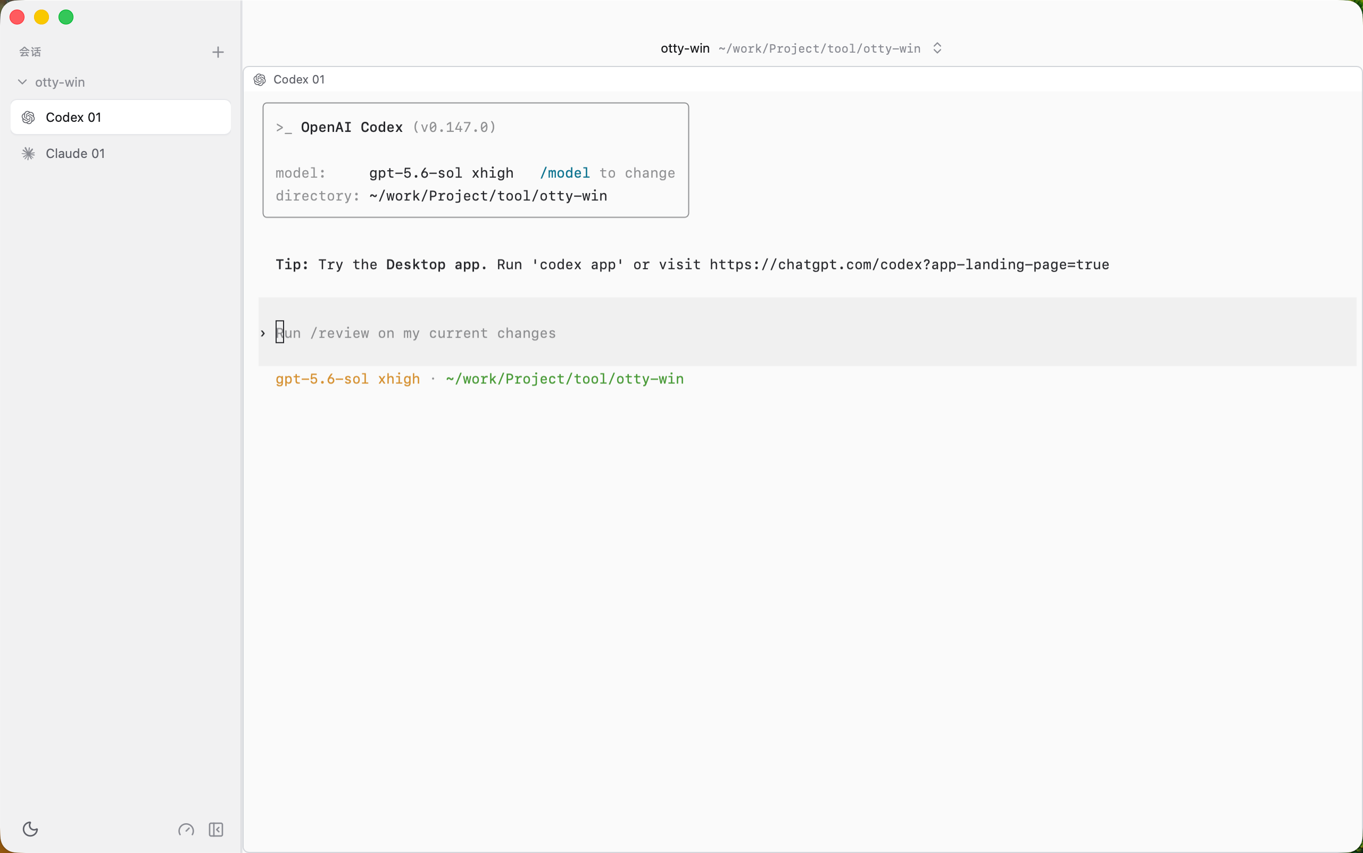The height and width of the screenshot is (853, 1363).
Task: Maximize the window with the green button
Action: (66, 18)
